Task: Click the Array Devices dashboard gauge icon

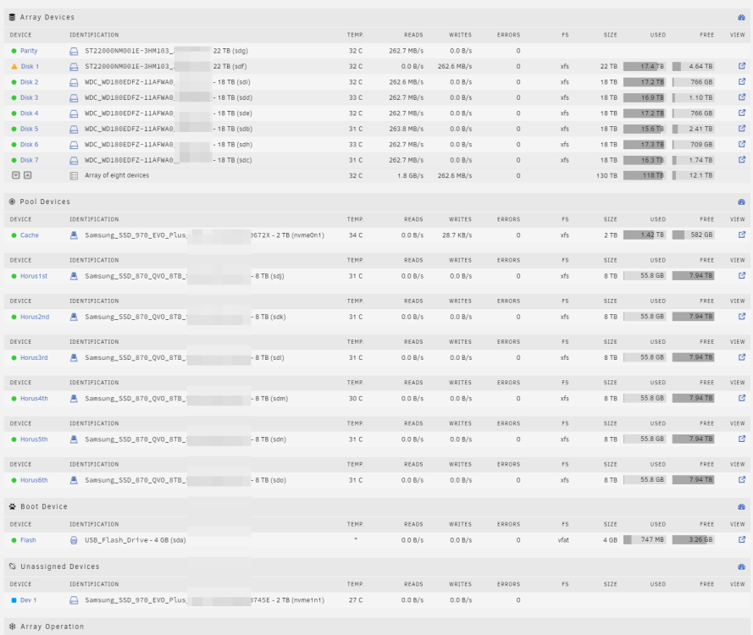Action: [x=741, y=17]
